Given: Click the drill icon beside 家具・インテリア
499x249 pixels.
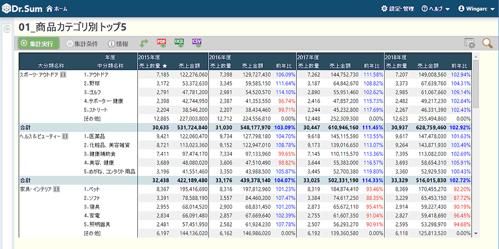Looking at the screenshot, I should (57, 189).
